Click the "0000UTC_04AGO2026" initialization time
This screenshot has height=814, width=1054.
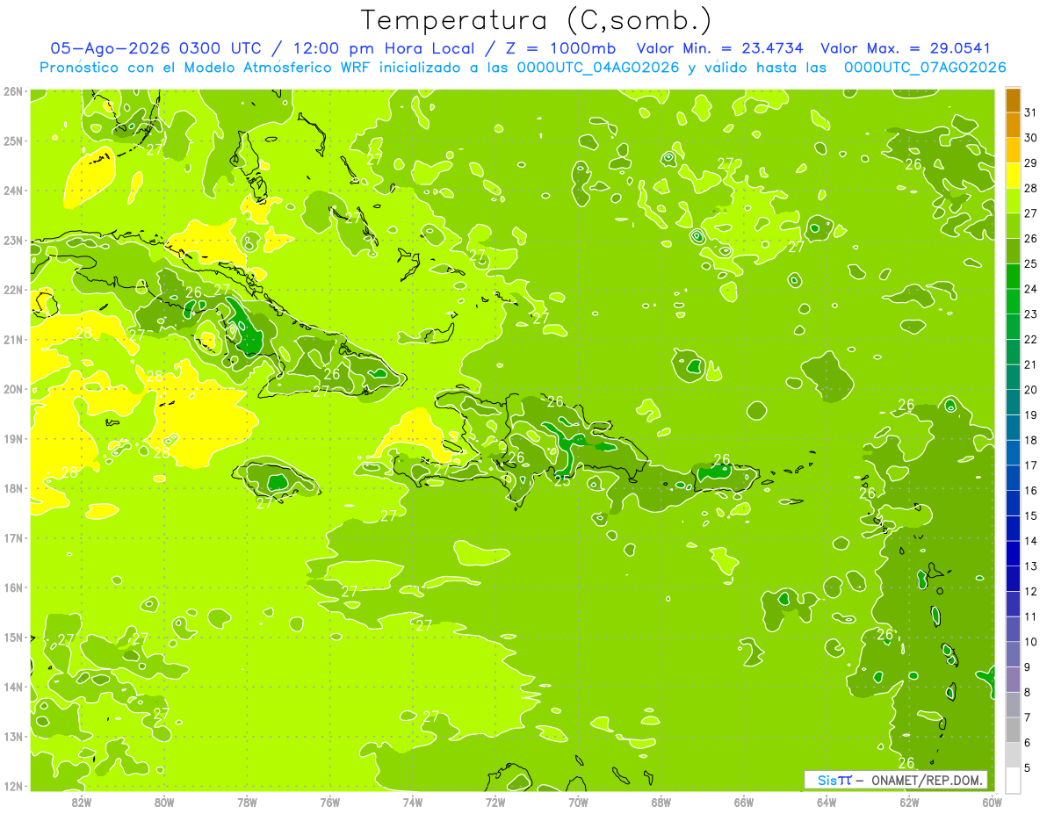(x=598, y=68)
